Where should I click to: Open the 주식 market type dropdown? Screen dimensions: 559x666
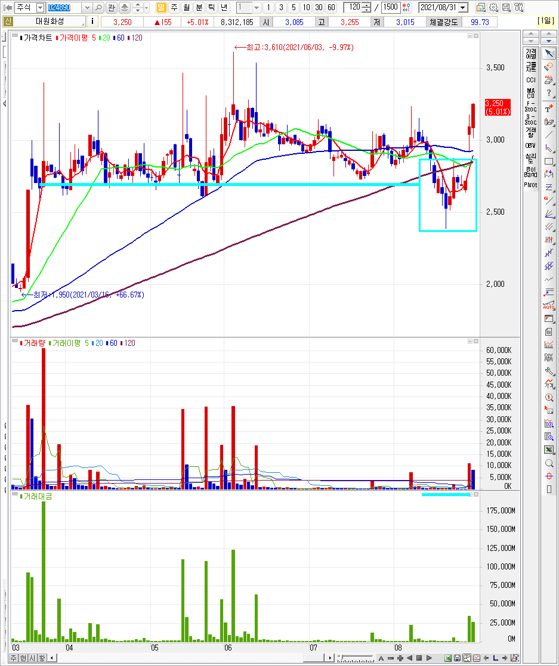41,7
